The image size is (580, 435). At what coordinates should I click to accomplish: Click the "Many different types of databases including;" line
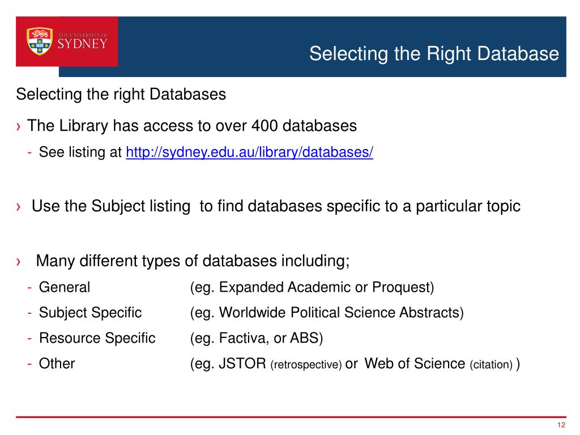[x=193, y=261]
